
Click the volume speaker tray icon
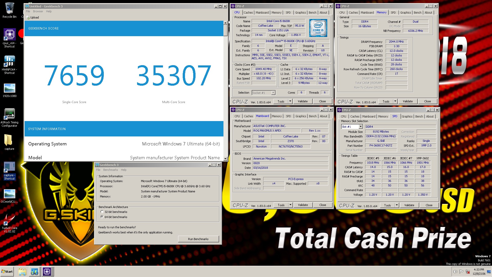(x=455, y=272)
